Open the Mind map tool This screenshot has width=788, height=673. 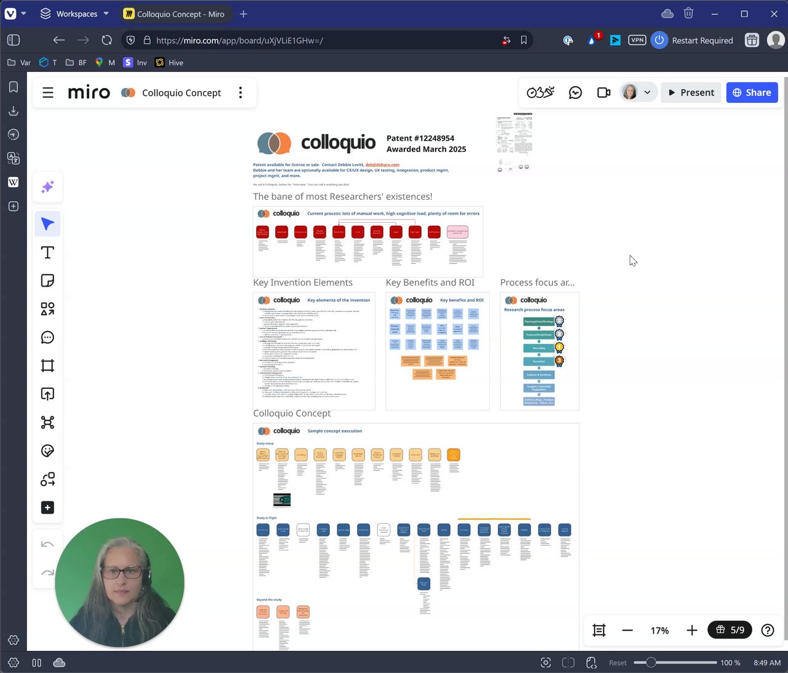pyautogui.click(x=47, y=422)
